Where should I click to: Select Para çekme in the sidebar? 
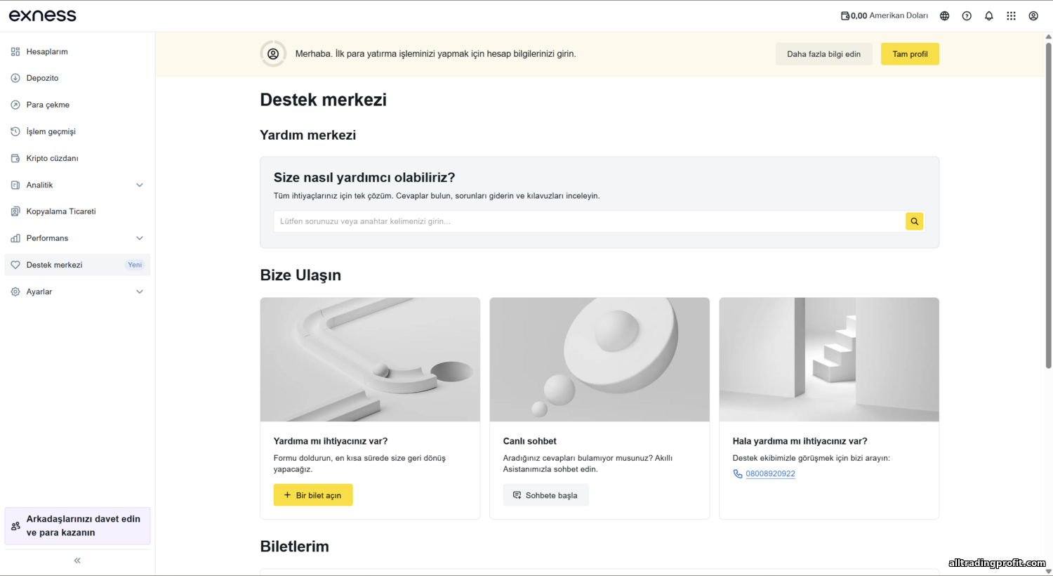pos(48,105)
